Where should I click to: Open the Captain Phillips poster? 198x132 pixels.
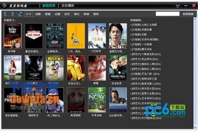pyautogui.click(x=13, y=100)
